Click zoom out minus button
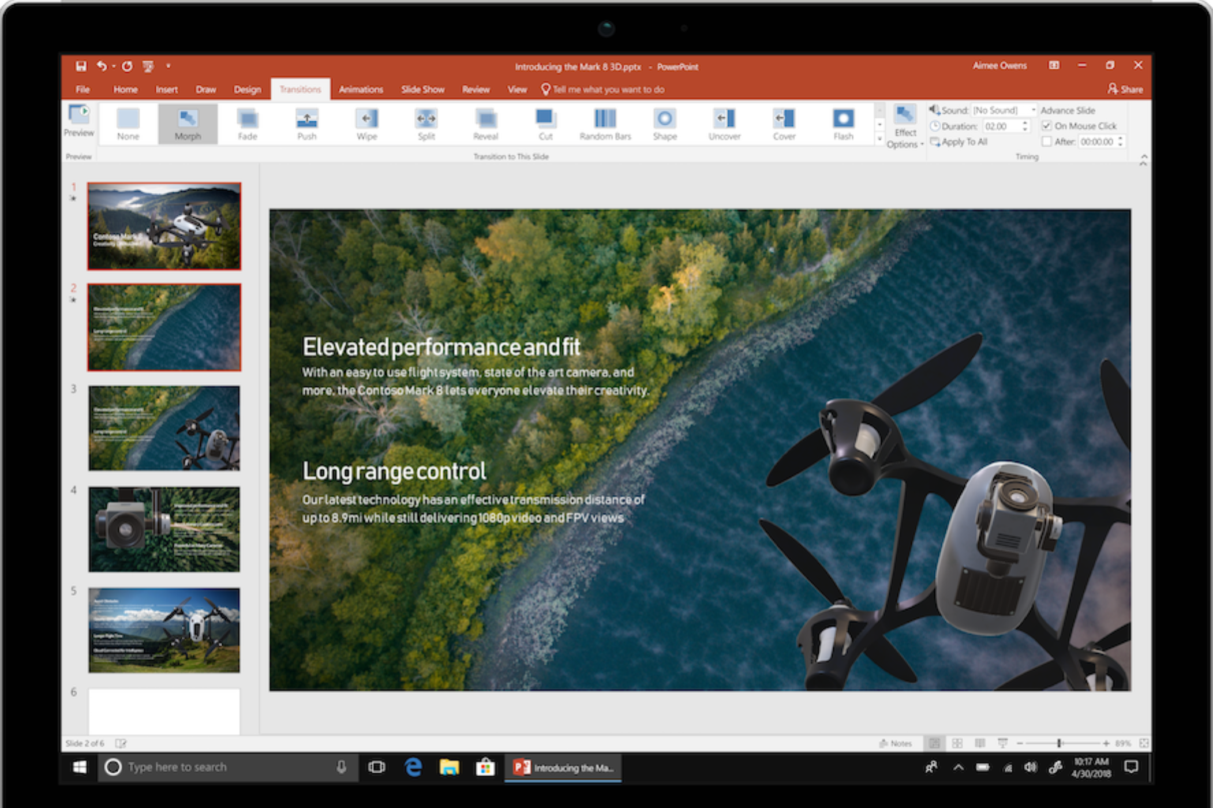 [1020, 743]
